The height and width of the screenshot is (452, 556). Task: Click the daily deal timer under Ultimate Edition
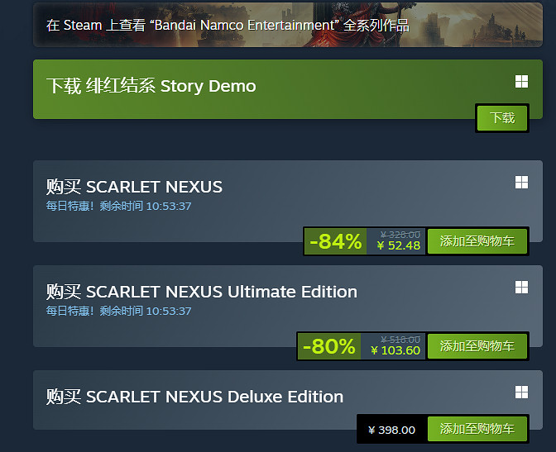click(118, 311)
